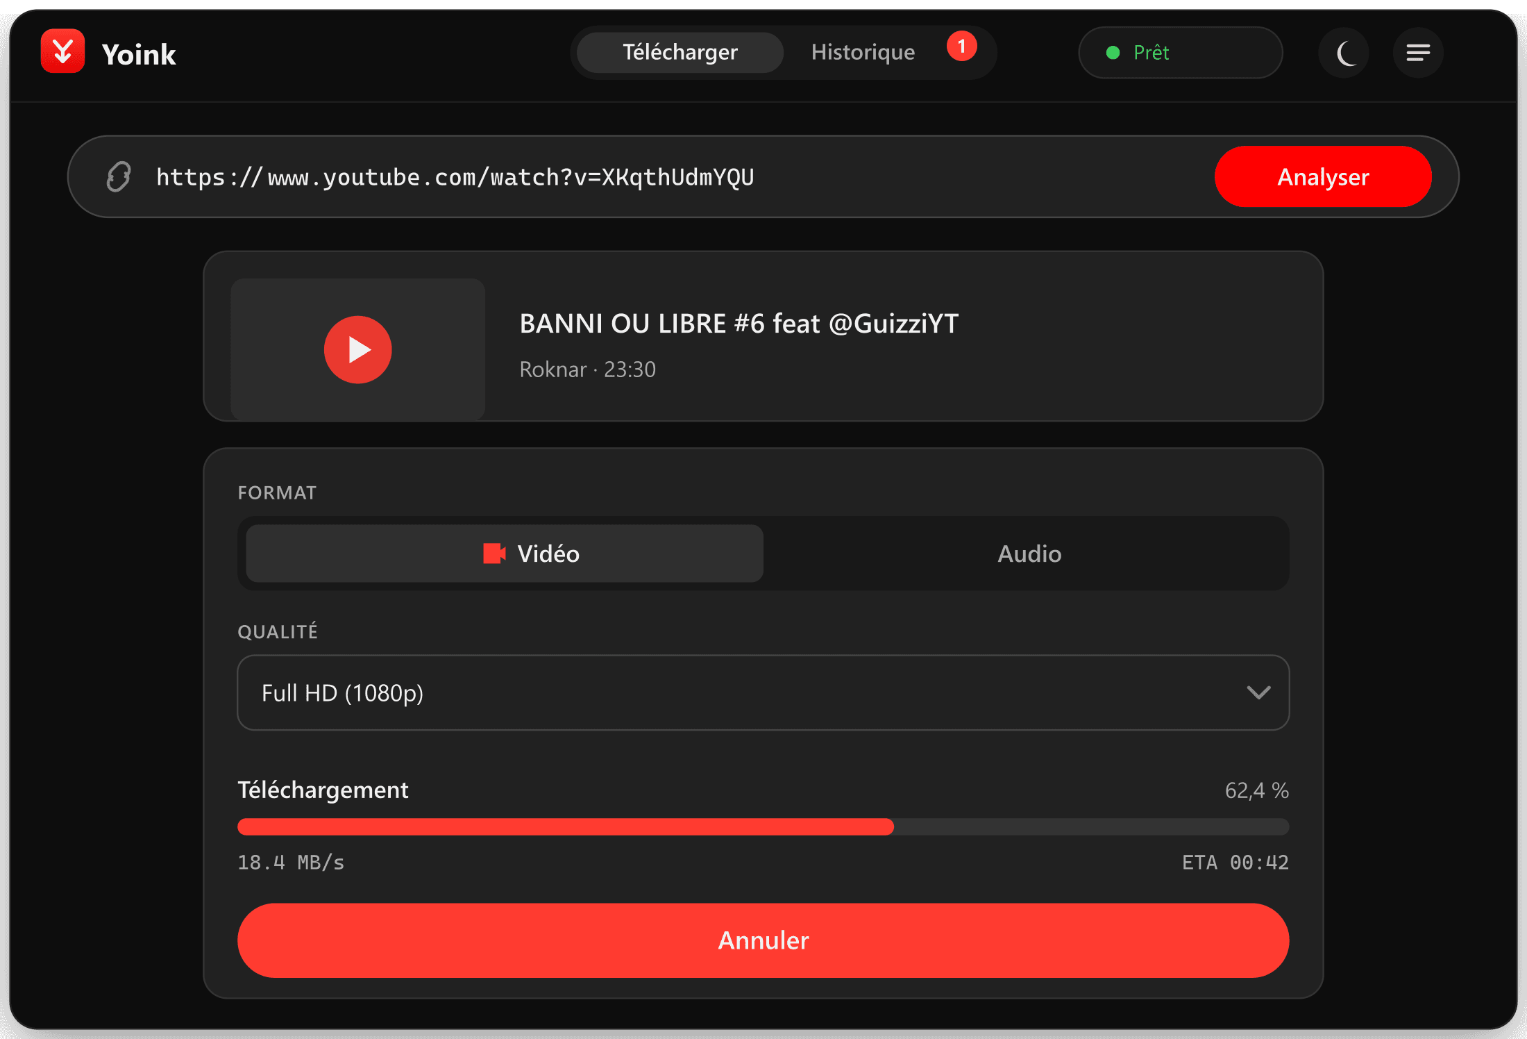The height and width of the screenshot is (1039, 1527).
Task: Click the red play button on the thumbnail
Action: click(x=358, y=349)
